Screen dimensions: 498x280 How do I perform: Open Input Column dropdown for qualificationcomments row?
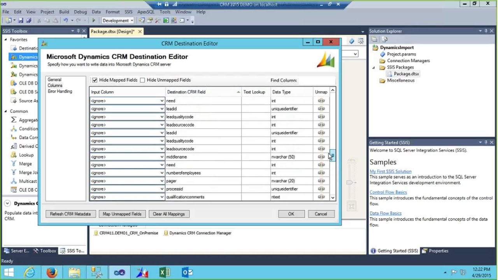[162, 197]
